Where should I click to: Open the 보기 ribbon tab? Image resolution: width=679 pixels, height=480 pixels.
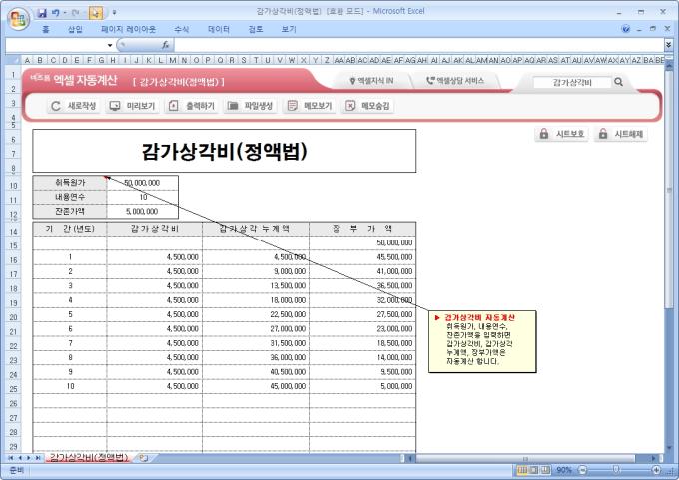289,29
